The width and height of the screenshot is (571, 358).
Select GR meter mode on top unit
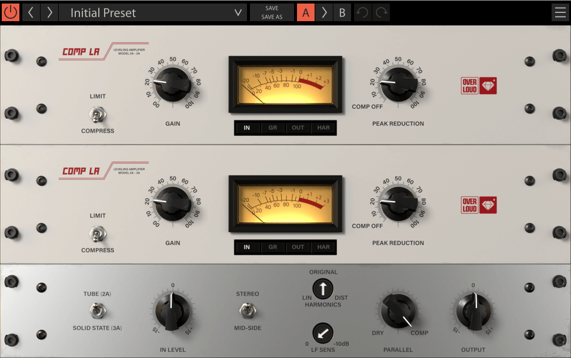273,128
